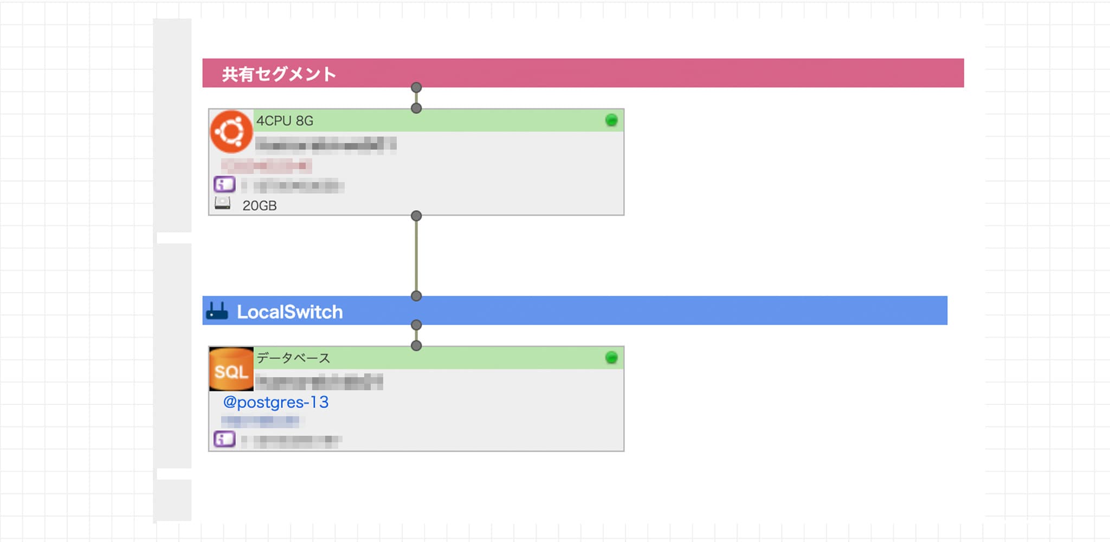Click the green status indicator on 4CPU 8G server
Screen dimensions: 1110x542
611,120
